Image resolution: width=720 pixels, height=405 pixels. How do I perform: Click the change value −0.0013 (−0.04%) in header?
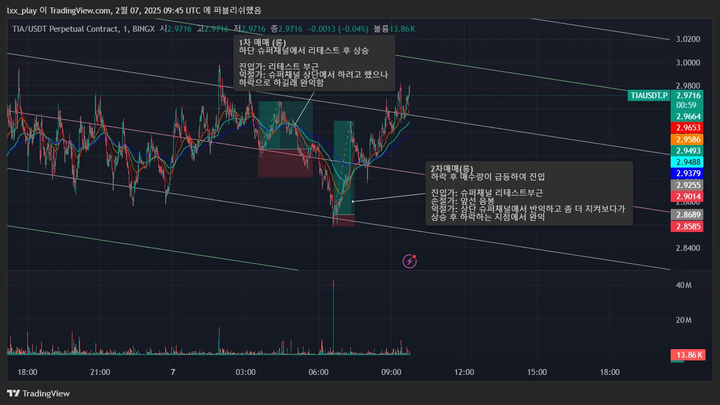tap(338, 28)
